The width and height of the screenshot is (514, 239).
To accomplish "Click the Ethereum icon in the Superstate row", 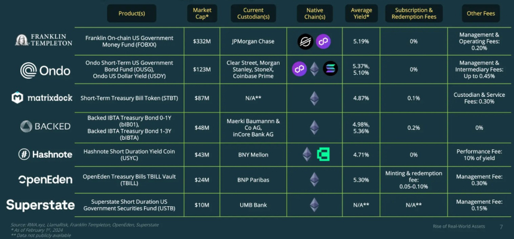I will tap(314, 205).
